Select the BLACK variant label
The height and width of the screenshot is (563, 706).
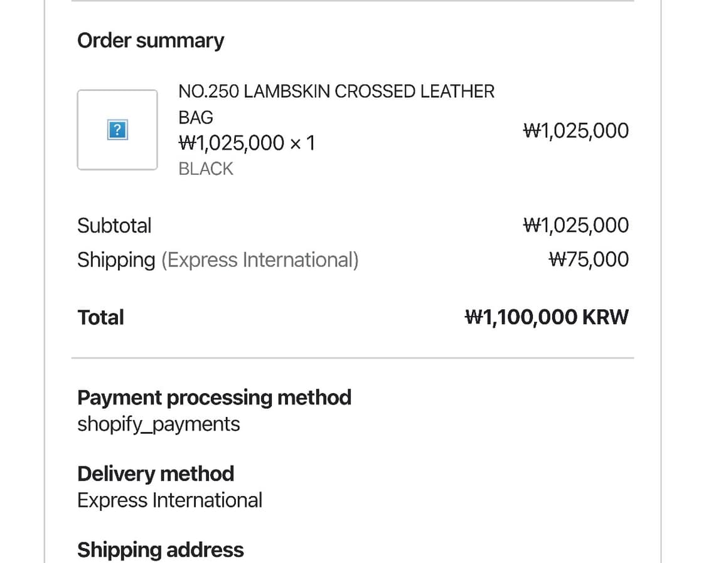pyautogui.click(x=206, y=169)
